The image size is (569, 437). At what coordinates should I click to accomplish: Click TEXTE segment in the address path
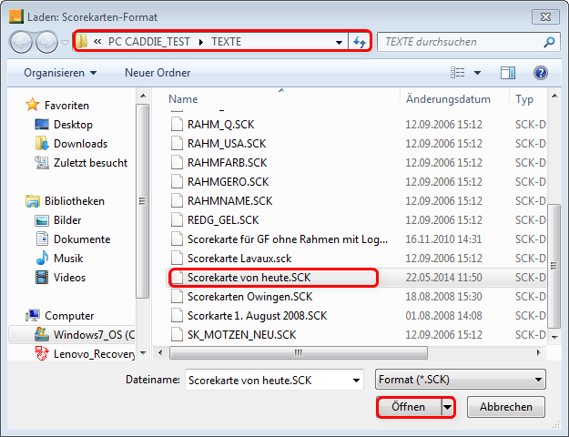coord(227,42)
